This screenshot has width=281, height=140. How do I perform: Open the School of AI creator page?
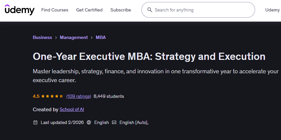click(72, 109)
